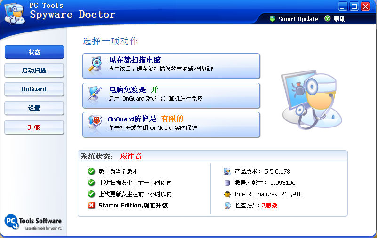Viewport: 377px width, 238px height.
Task: Open the 2感染 scan results link
Action: tap(270, 206)
